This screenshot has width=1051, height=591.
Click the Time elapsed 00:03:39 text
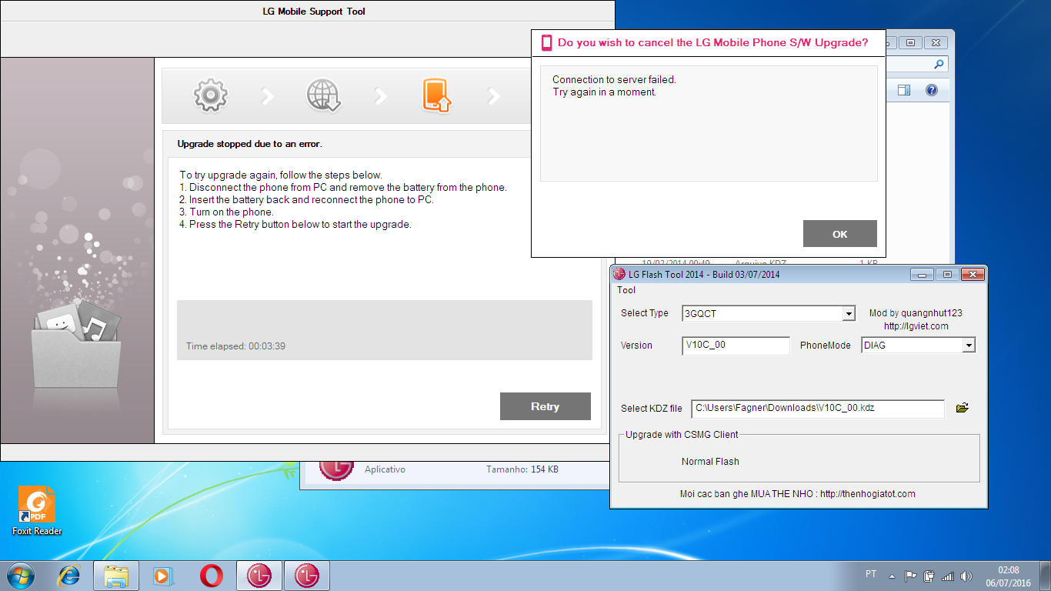235,346
